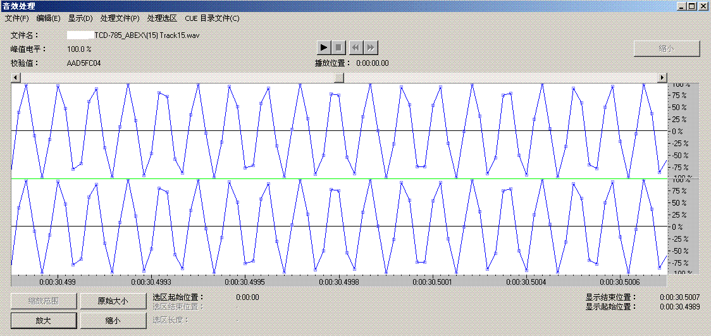Image resolution: width=711 pixels, height=336 pixels.
Task: Click the fast-forward playback button
Action: pos(371,47)
